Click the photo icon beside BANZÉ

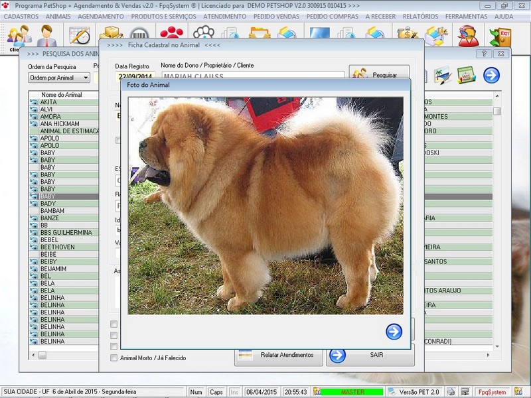(34, 218)
